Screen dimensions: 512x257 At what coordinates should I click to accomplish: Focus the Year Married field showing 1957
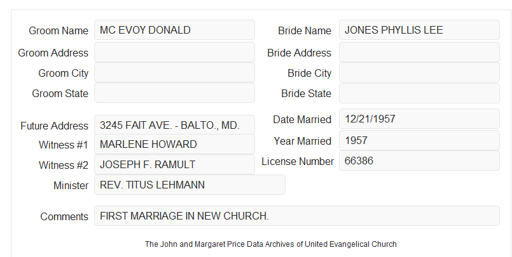(x=419, y=140)
